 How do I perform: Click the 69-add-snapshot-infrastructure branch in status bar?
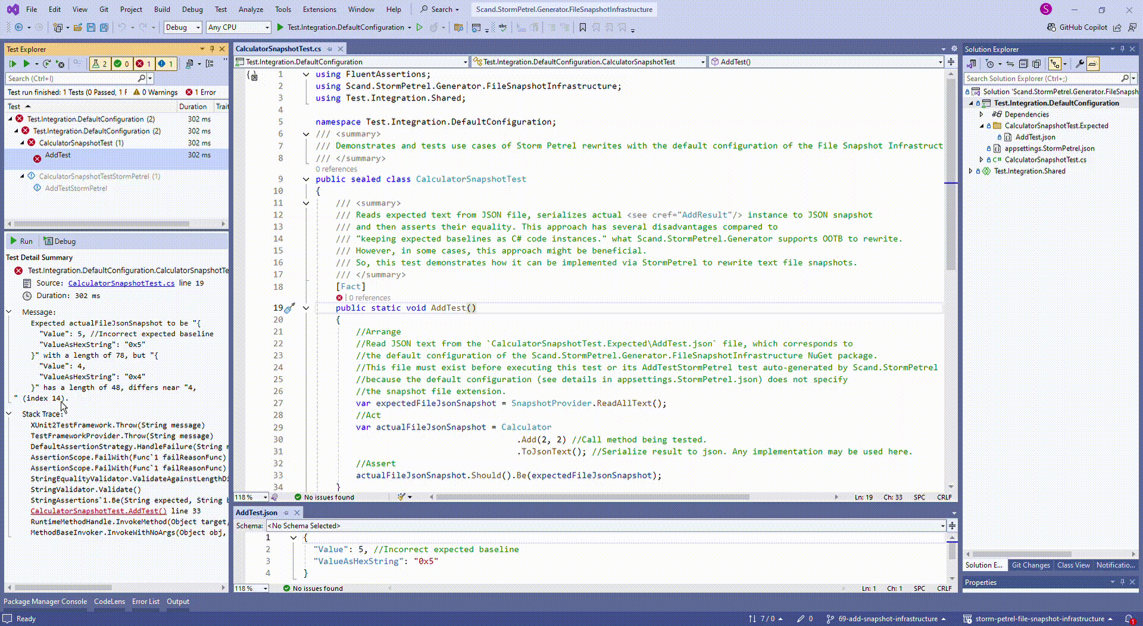coord(887,619)
